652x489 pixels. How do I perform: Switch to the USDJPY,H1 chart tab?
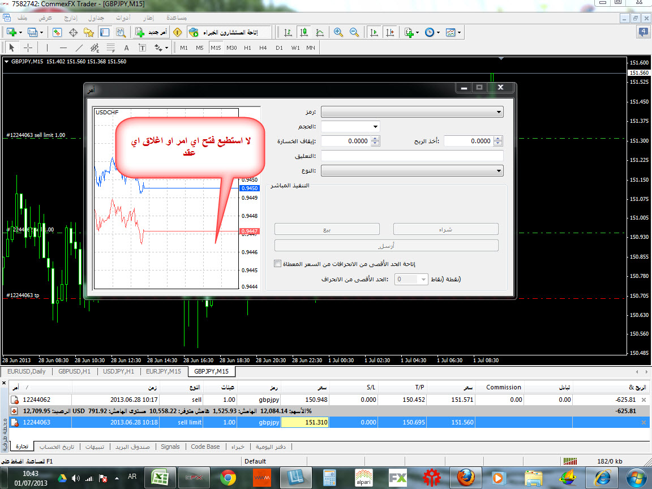(x=118, y=371)
